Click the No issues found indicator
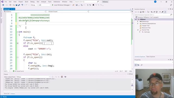The width and height of the screenshot is (174, 98). (x=18, y=71)
